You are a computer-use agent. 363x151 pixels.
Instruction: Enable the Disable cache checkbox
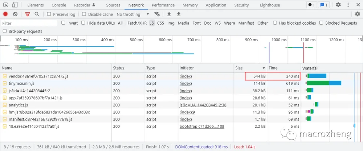tap(84, 14)
